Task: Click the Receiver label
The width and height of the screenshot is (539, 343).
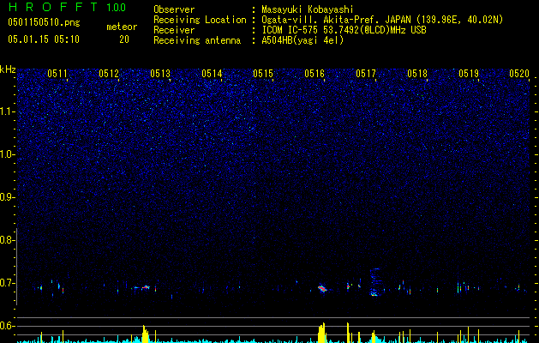Action: (x=174, y=30)
